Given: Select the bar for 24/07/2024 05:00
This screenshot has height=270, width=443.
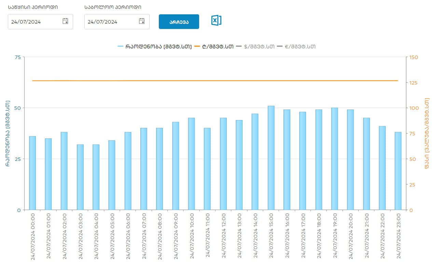Looking at the screenshot, I should click(112, 175).
